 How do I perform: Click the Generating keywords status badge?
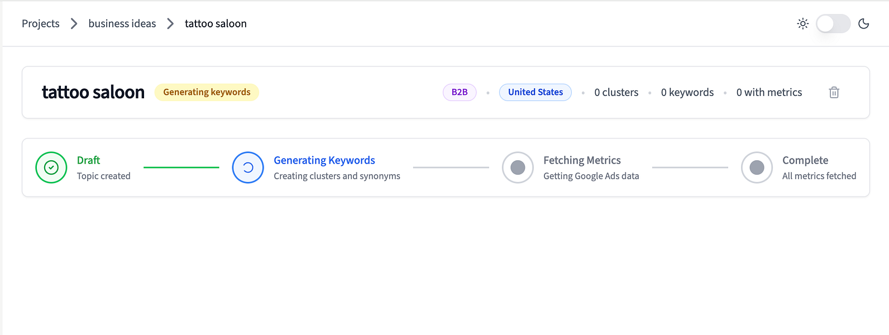[x=207, y=92]
